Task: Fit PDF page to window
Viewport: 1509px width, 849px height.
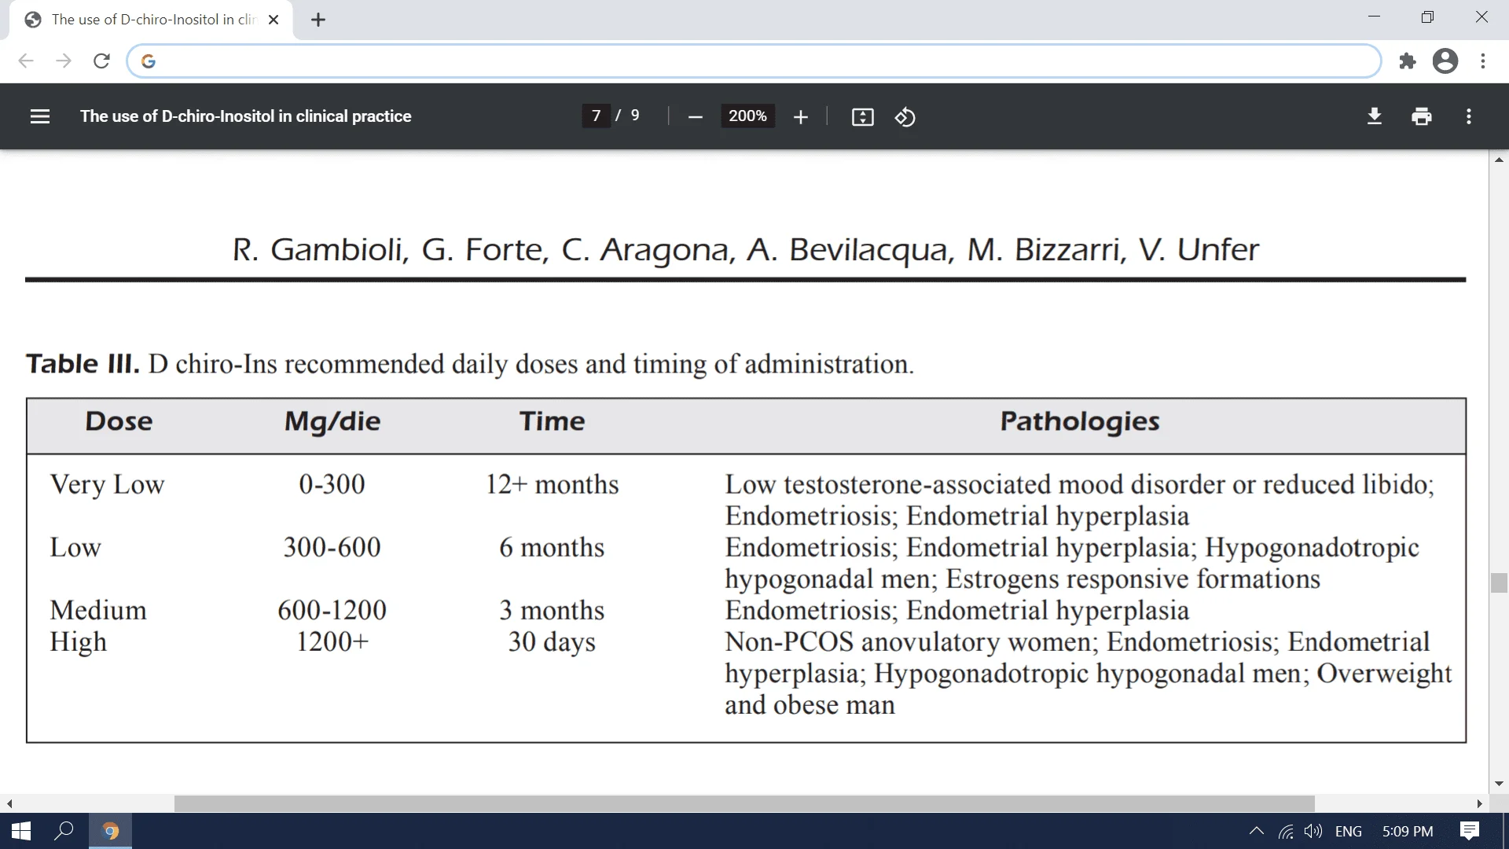Action: [862, 117]
